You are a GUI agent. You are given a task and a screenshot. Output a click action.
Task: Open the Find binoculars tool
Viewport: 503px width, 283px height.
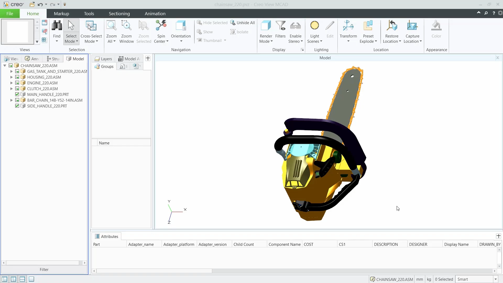57,26
